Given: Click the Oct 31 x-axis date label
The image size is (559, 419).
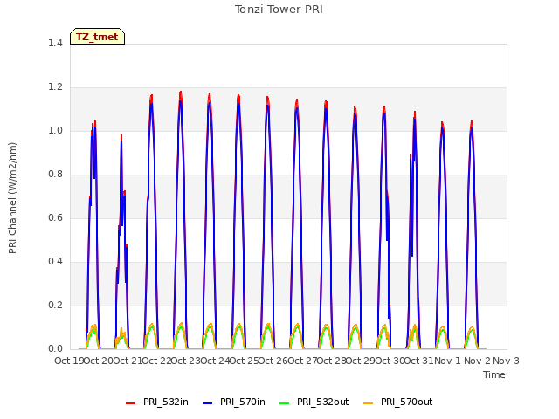Looking at the screenshot, I should [419, 361].
